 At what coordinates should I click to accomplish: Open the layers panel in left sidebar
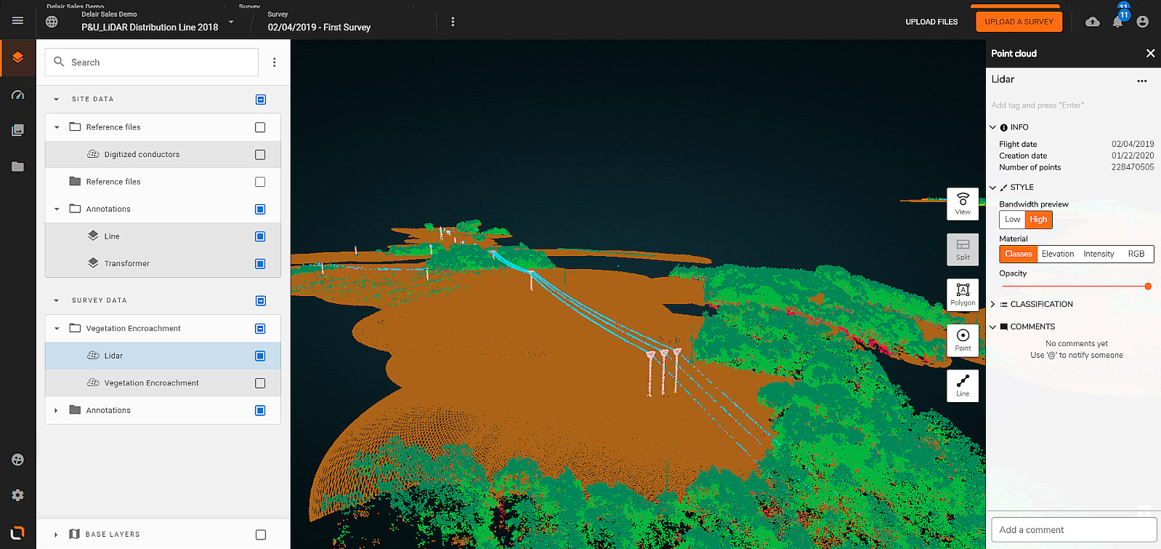pyautogui.click(x=17, y=57)
